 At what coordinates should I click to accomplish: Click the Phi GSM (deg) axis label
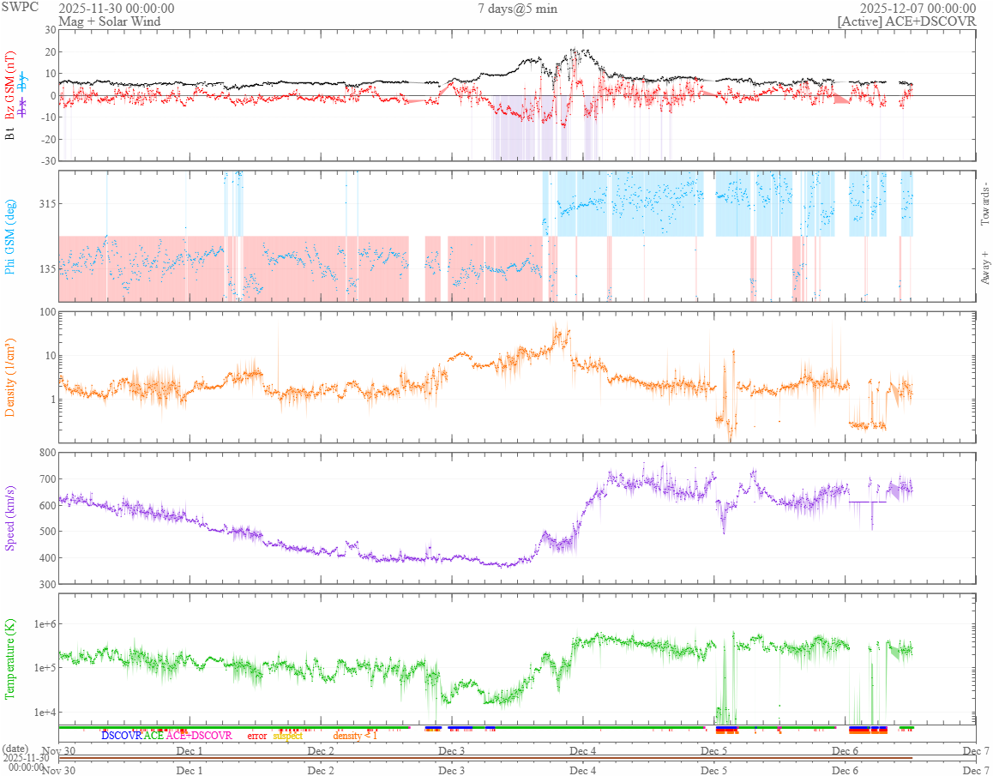tap(10, 237)
